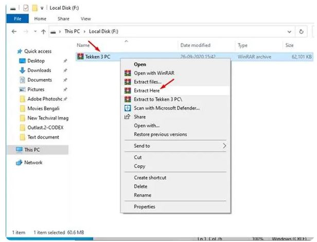Image resolution: width=317 pixels, height=242 pixels.
Task: Click the Forward navigation arrow
Action: 26,31
